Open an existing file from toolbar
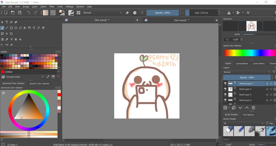The image size is (276, 146). pyautogui.click(x=13, y=13)
